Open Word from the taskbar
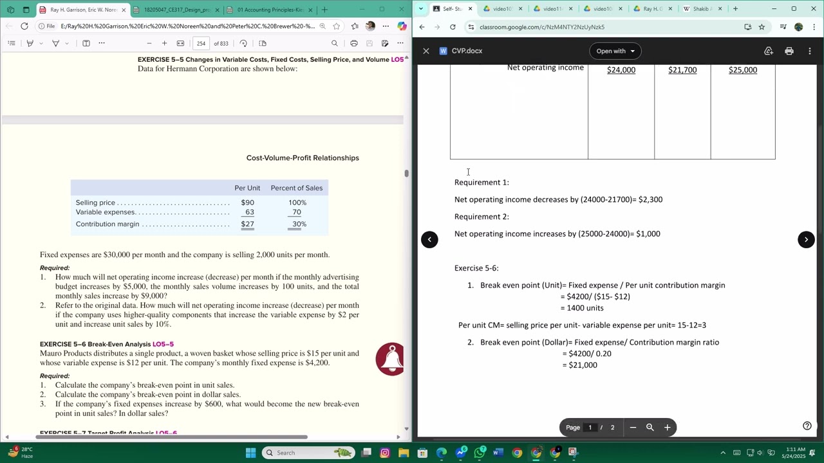Screen dimensions: 824x463 click(498, 453)
